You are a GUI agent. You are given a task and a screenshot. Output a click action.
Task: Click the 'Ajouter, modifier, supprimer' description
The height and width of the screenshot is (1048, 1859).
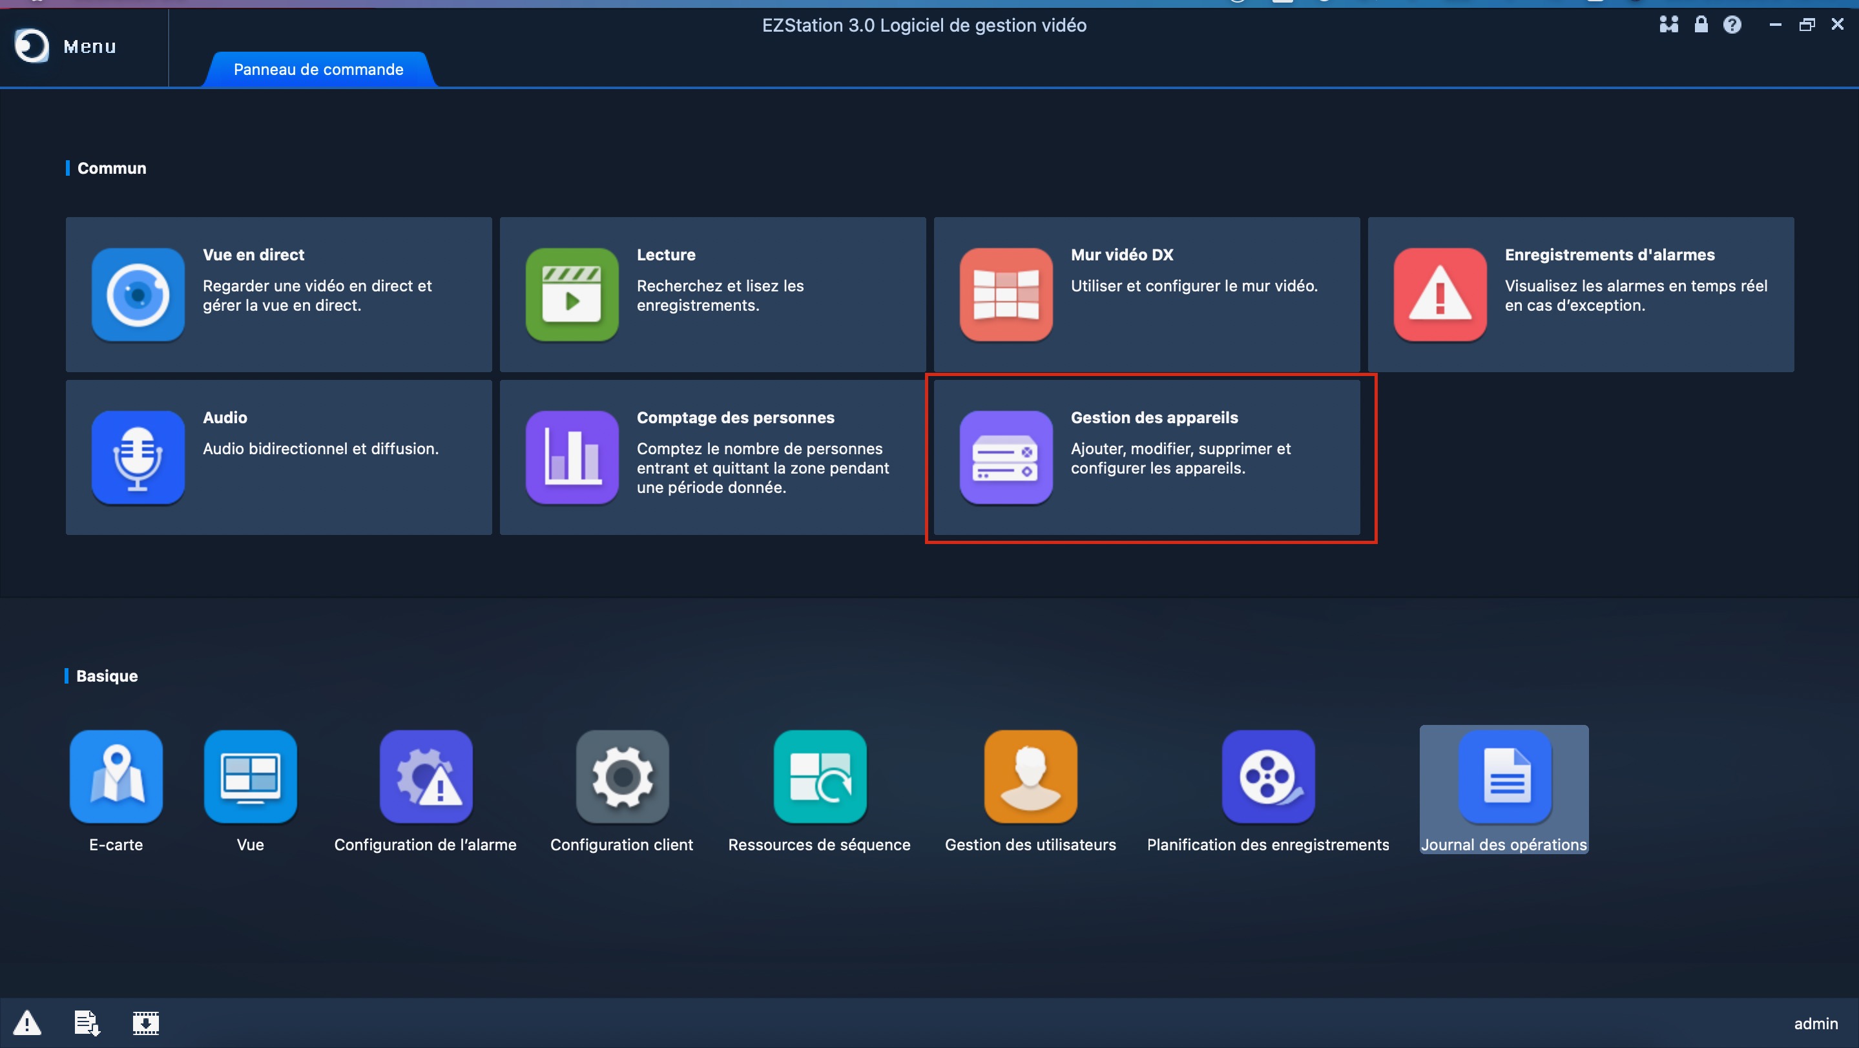pos(1181,458)
